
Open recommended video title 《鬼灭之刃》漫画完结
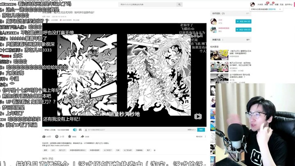[x=241, y=52]
